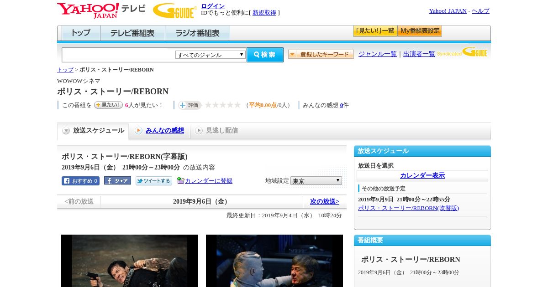Image resolution: width=548 pixels, height=287 pixels.
Task: Click the 放送スケジュール sidebar header
Action: pyautogui.click(x=422, y=151)
